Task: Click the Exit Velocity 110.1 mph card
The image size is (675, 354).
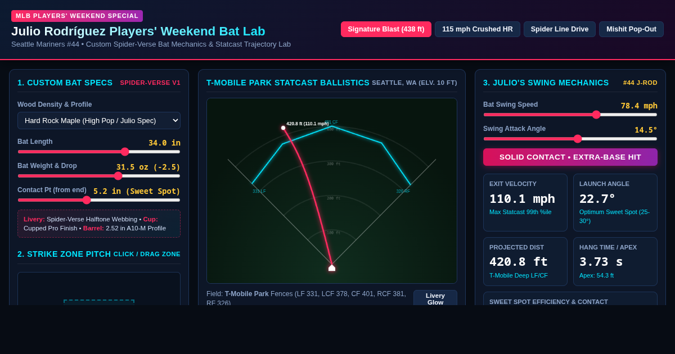Action: coord(525,202)
